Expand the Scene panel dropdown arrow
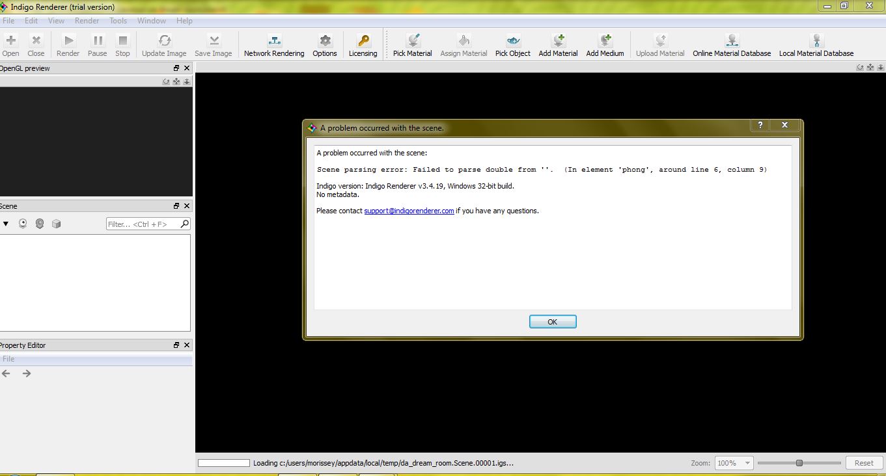Viewport: 886px width, 476px height. point(6,224)
